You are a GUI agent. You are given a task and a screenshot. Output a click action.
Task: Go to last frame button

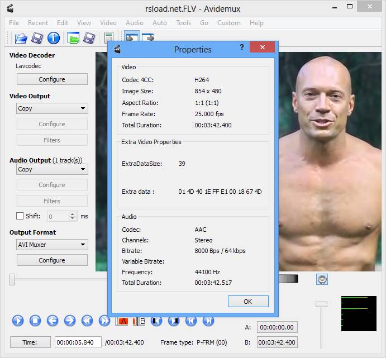(208, 321)
